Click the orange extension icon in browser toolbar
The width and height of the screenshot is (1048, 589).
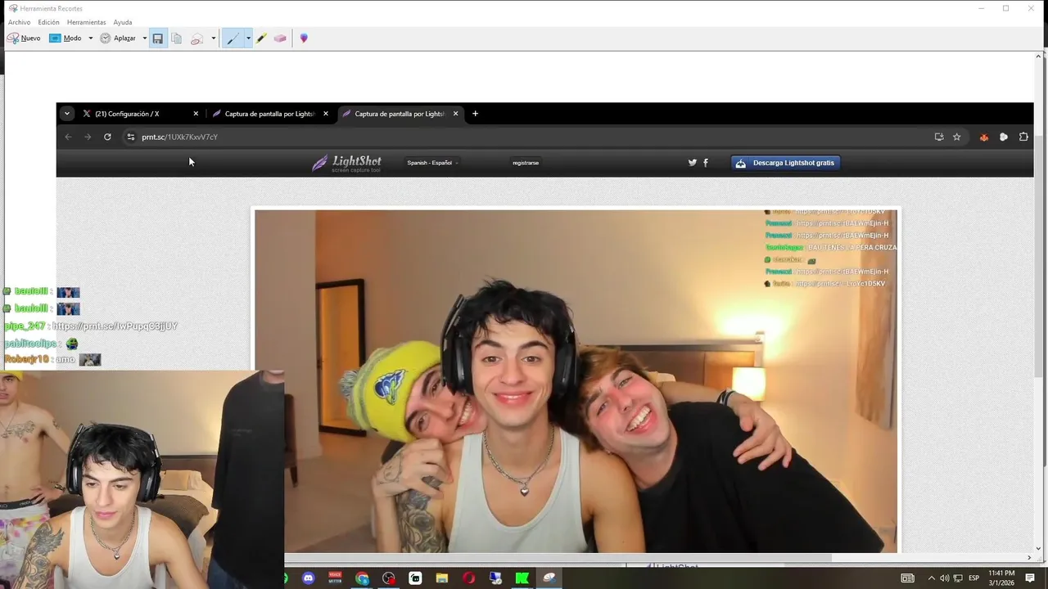(x=984, y=137)
